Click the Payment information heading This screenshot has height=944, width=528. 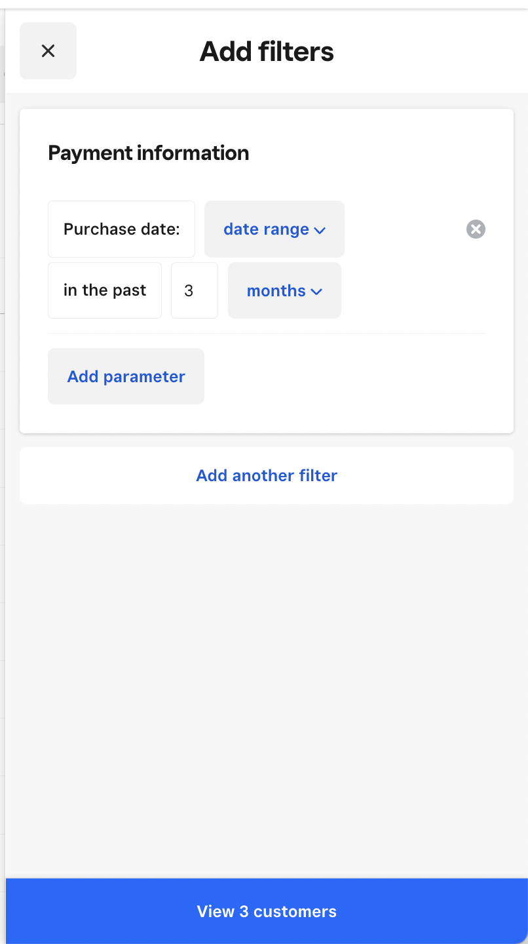click(149, 153)
